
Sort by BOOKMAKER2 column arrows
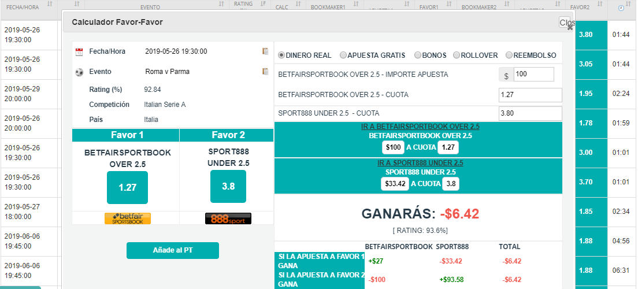click(507, 4)
